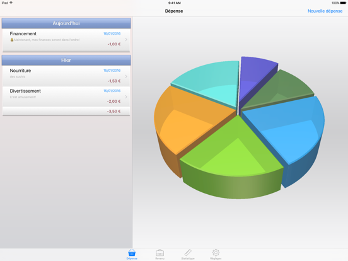Image resolution: width=348 pixels, height=261 pixels.
Task: Click the battery indicator in status bar
Action: [x=343, y=3]
